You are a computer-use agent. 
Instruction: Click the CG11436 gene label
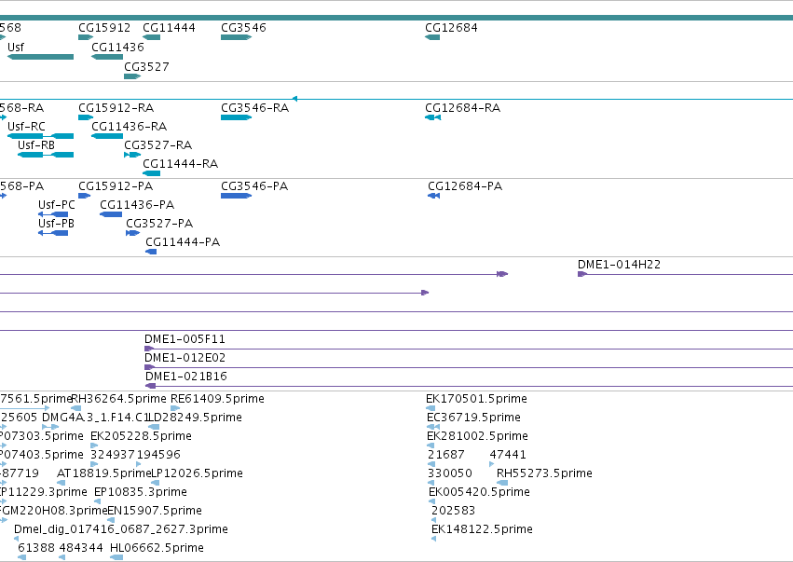(117, 47)
